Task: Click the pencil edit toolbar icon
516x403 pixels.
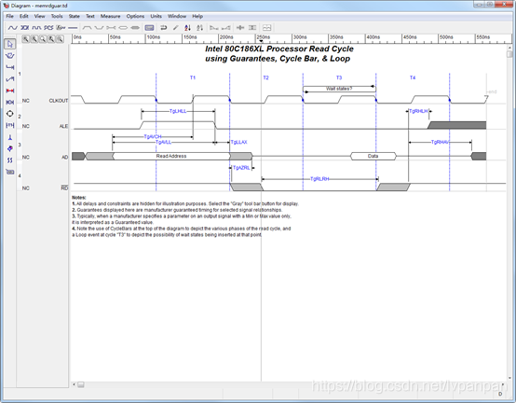Action: click(175, 28)
